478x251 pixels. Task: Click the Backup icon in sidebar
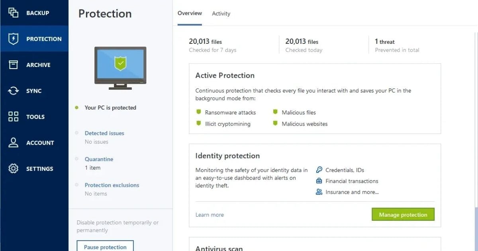tap(14, 13)
